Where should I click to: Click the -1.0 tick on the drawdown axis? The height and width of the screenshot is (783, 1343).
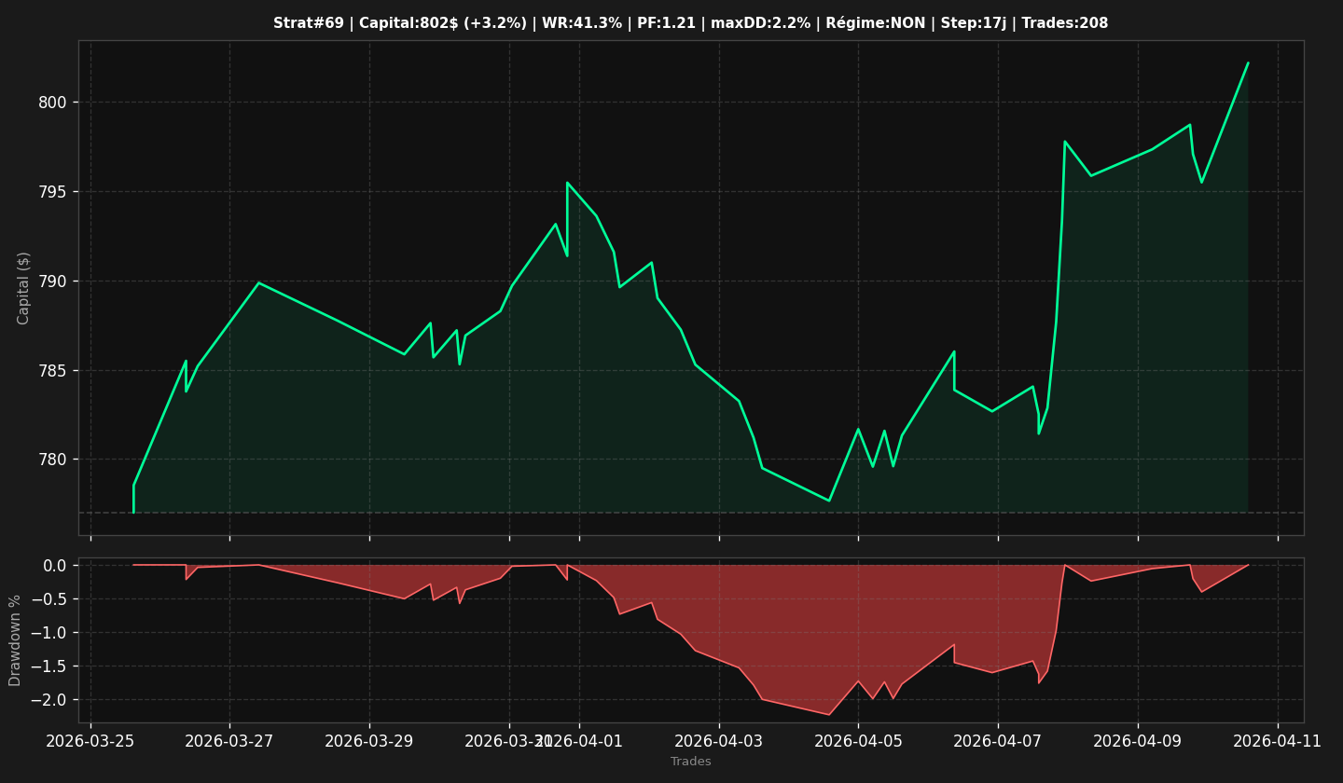pos(49,633)
